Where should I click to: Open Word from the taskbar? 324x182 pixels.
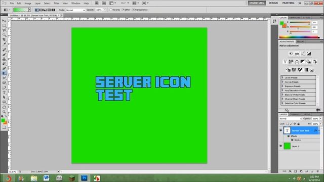(46, 178)
